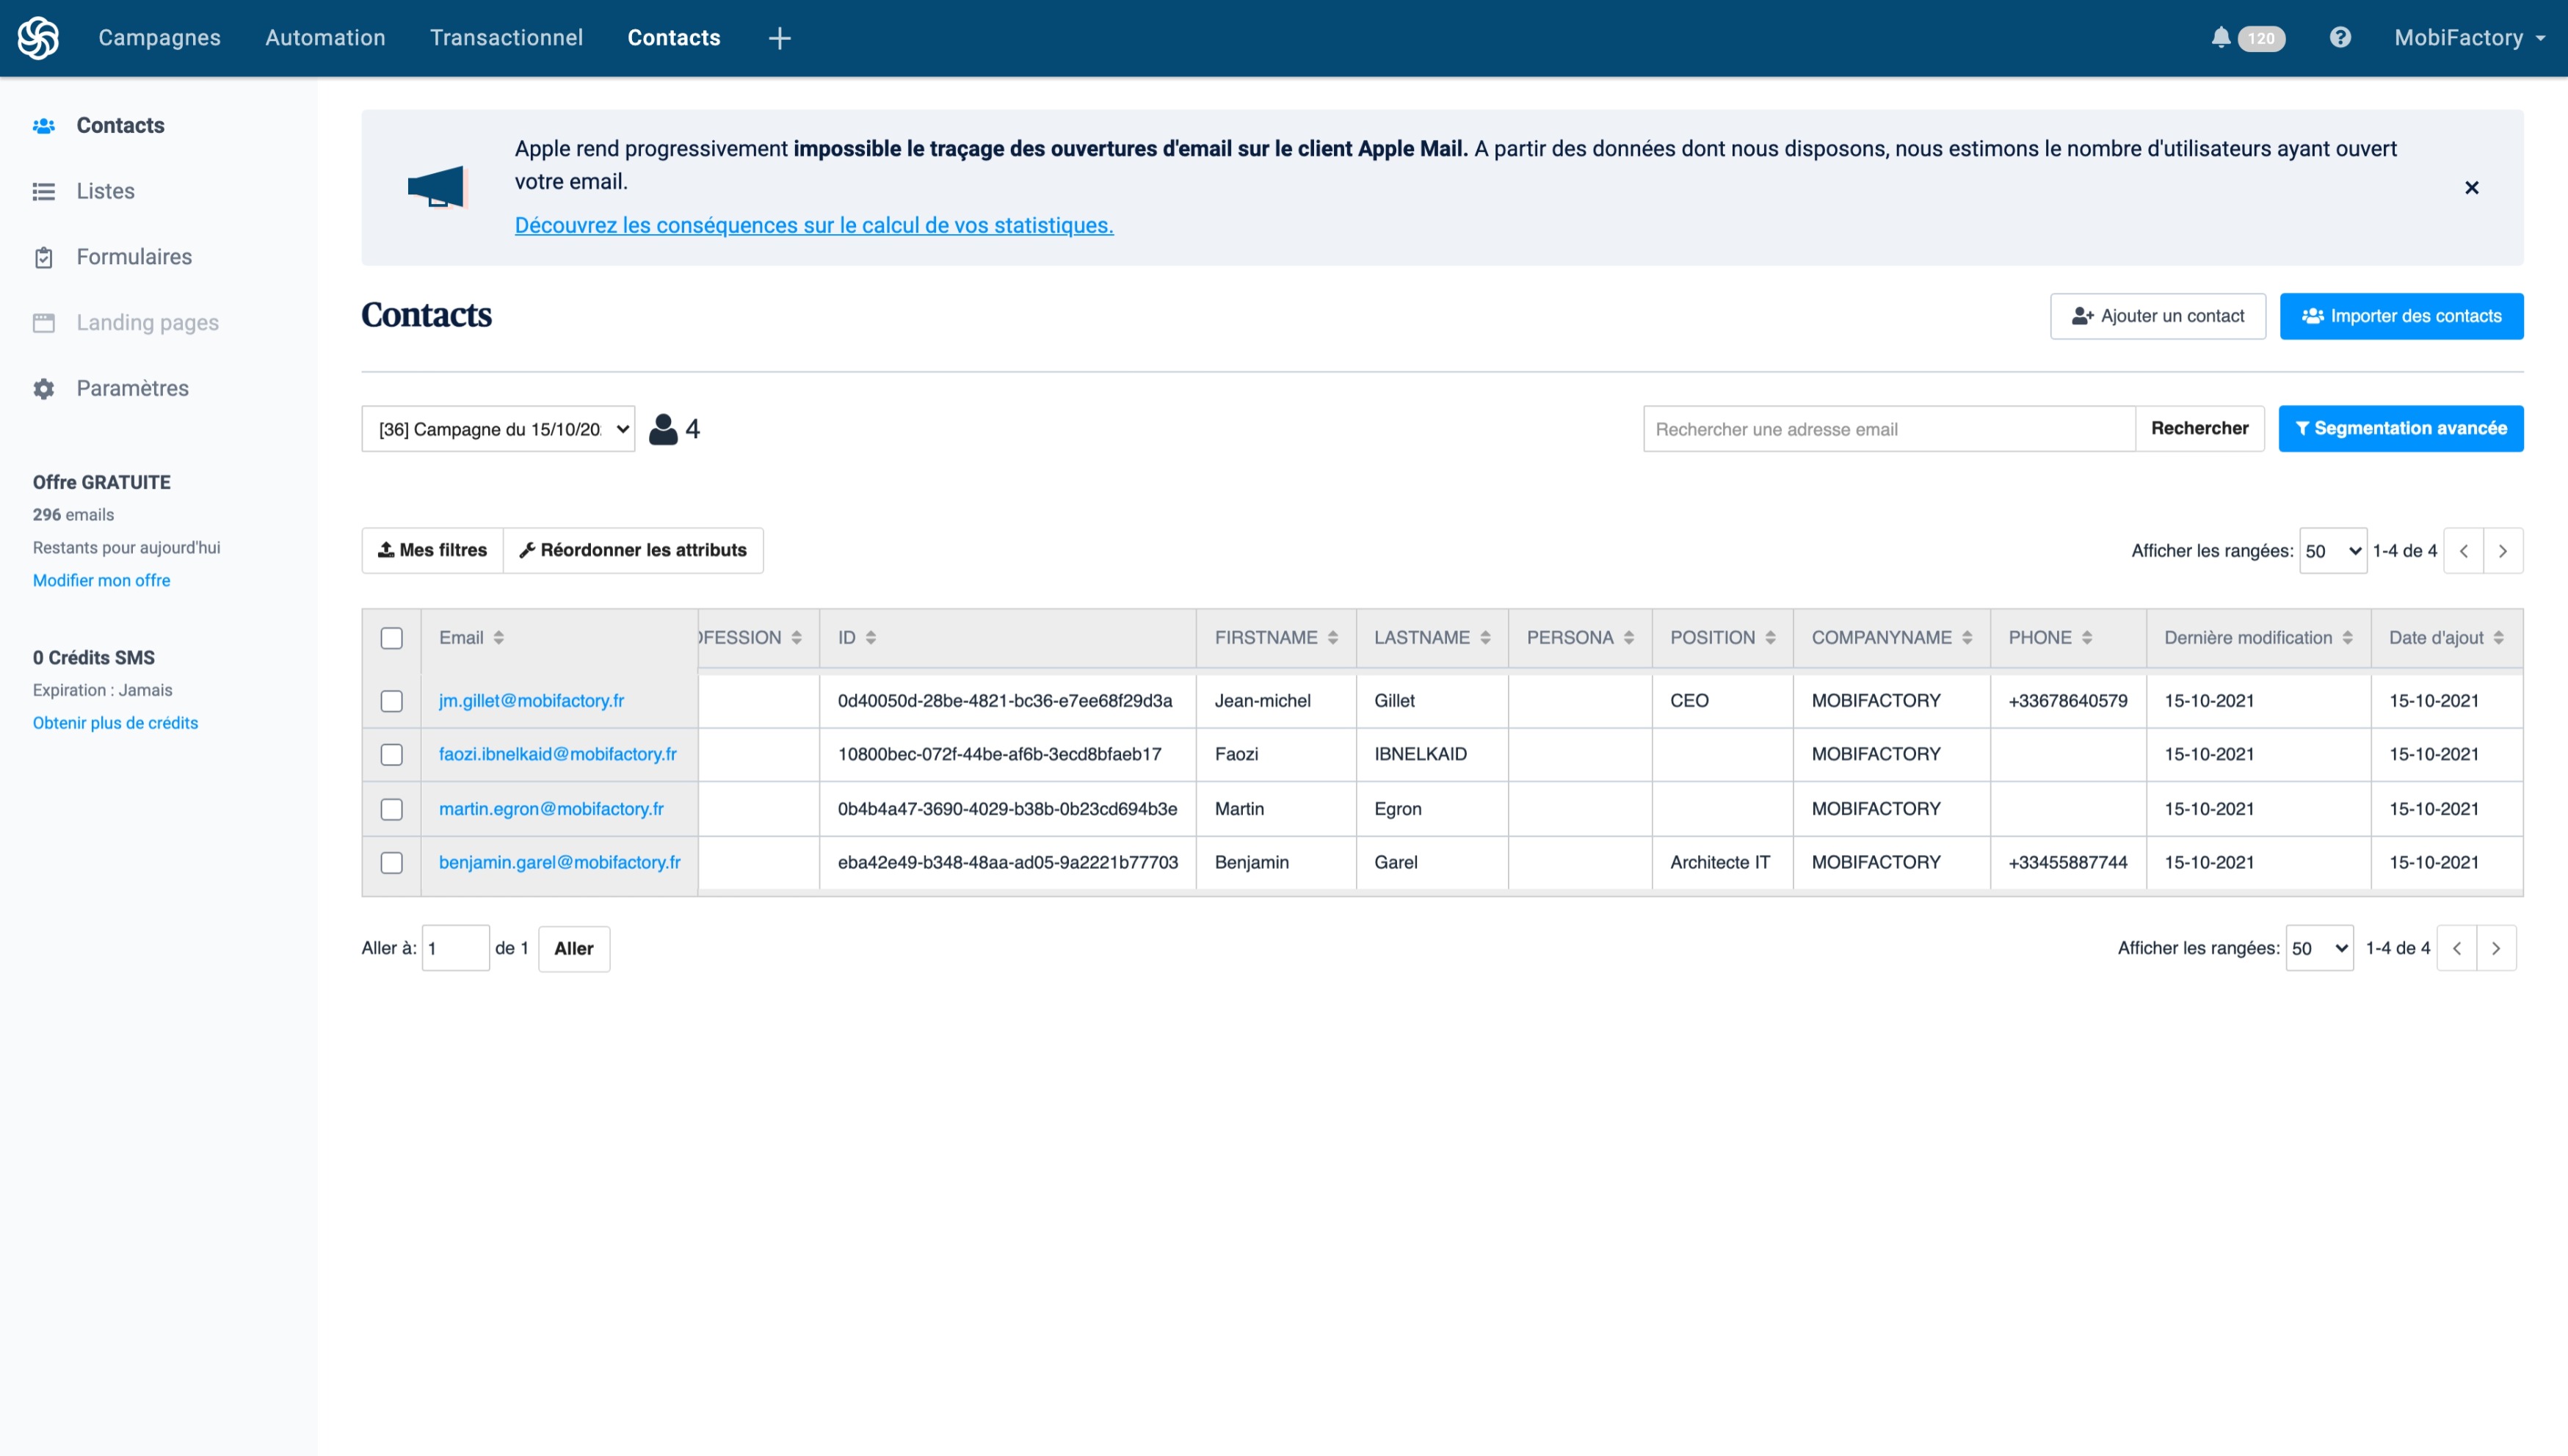Click the Sendinblue logo icon

(x=38, y=38)
